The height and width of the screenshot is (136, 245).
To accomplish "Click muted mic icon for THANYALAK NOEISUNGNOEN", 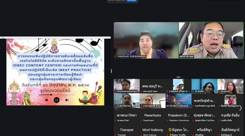I will click(x=115, y=57).
